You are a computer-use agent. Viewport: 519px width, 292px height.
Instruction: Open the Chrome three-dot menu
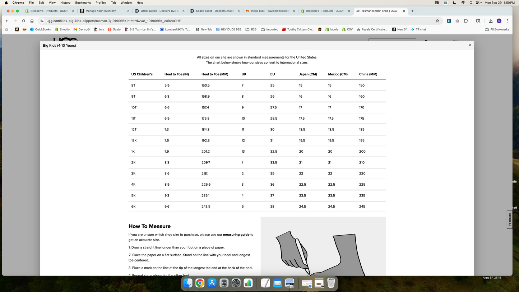(507, 21)
